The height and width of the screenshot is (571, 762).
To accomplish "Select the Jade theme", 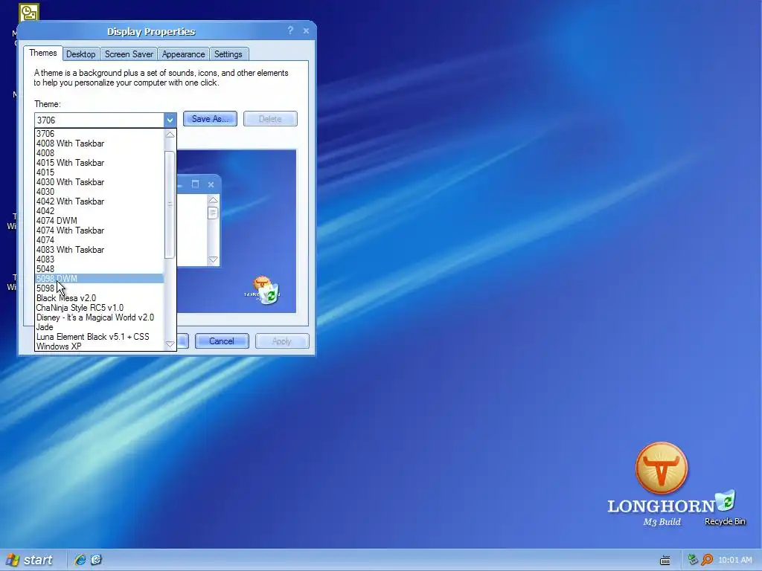I will 100,327.
